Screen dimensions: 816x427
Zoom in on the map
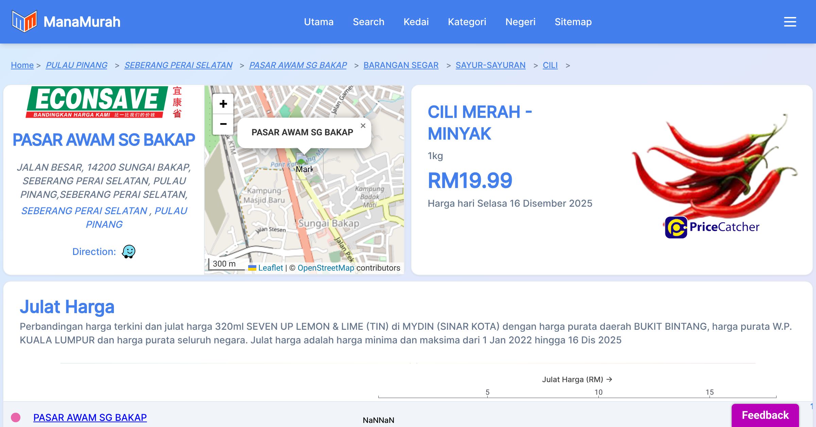223,104
